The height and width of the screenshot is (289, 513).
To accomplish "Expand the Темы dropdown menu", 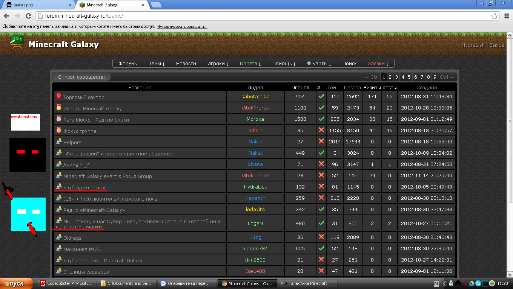I will tap(157, 64).
